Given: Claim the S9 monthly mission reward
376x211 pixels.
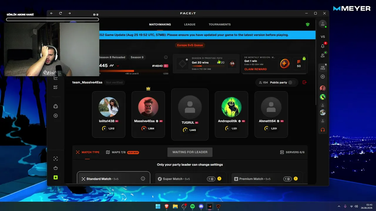Looking at the screenshot, I should tap(256, 69).
